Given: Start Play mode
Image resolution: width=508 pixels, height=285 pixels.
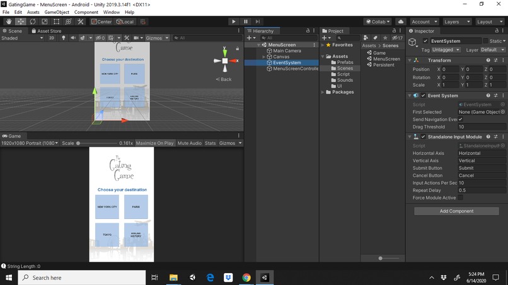Looking at the screenshot, I should click(234, 21).
